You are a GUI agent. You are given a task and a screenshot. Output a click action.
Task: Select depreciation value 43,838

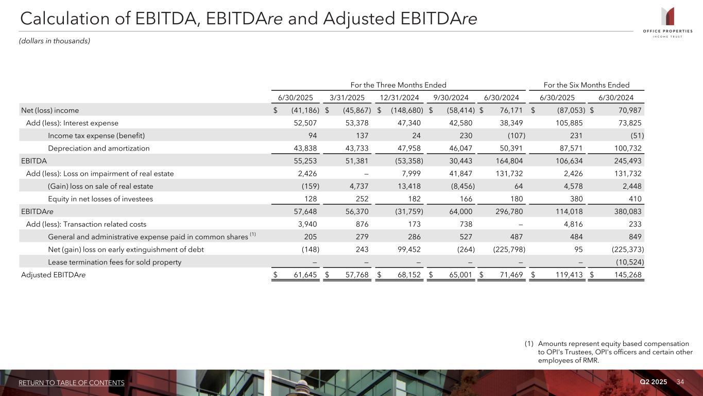(x=305, y=148)
